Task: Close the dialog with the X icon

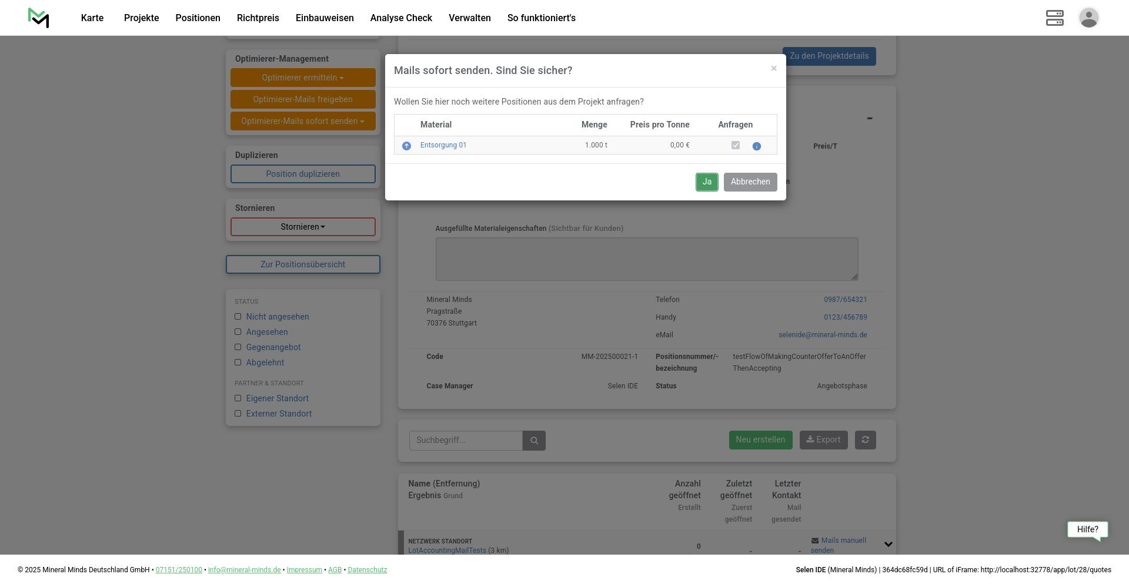Action: click(x=774, y=69)
